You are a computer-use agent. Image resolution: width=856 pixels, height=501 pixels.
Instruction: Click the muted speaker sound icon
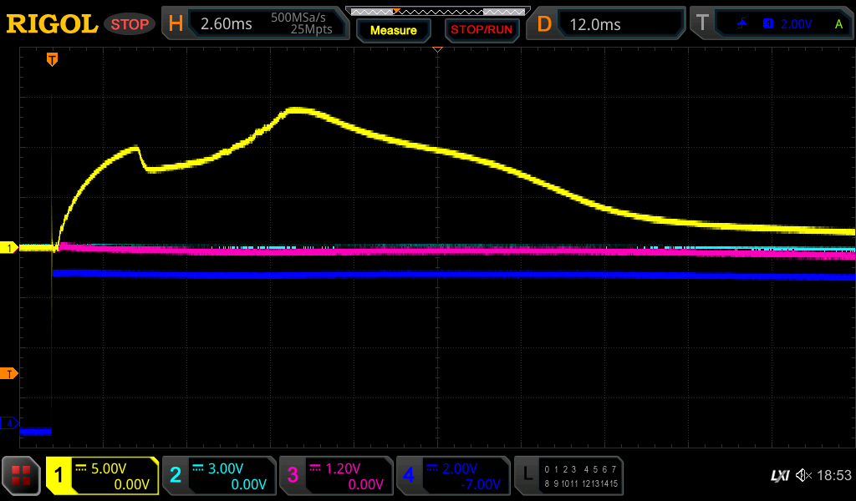(803, 475)
